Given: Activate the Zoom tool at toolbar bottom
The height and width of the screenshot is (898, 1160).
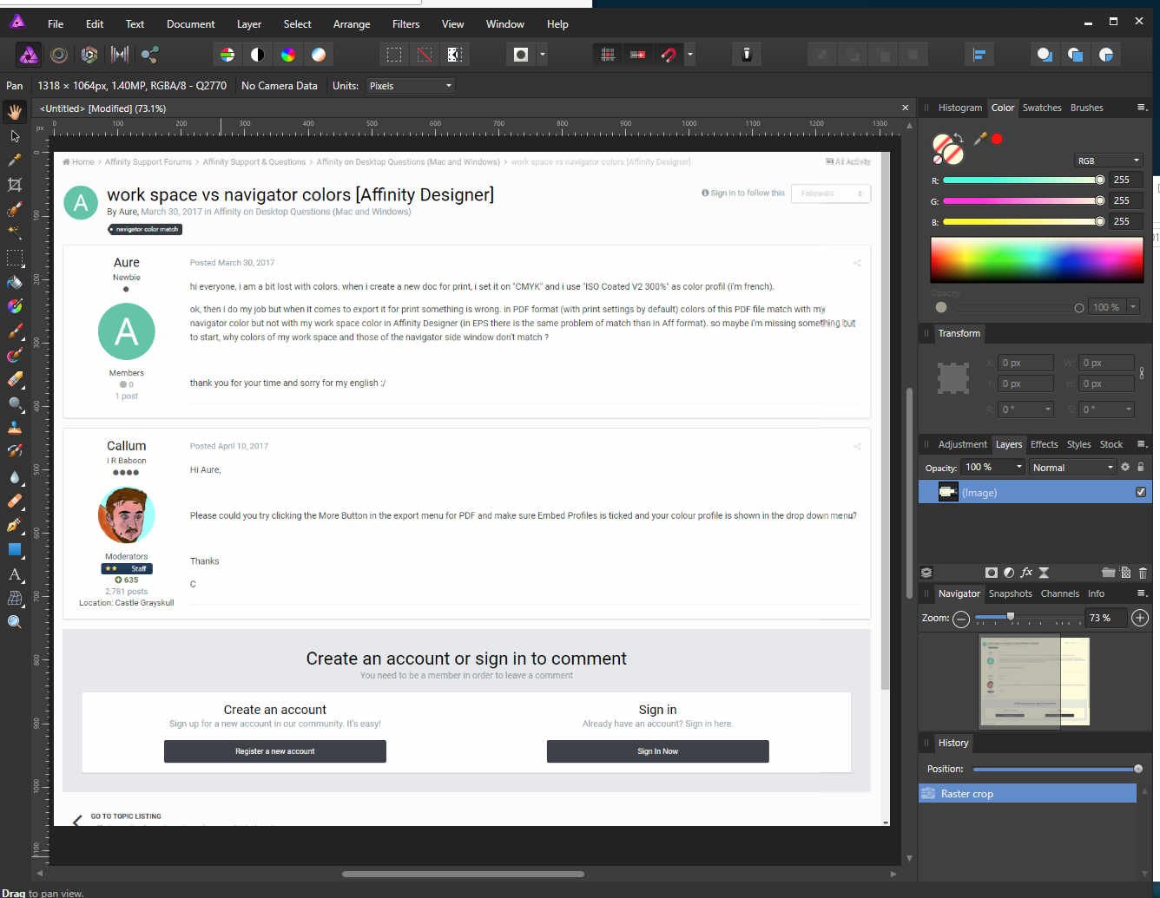Looking at the screenshot, I should click(15, 621).
